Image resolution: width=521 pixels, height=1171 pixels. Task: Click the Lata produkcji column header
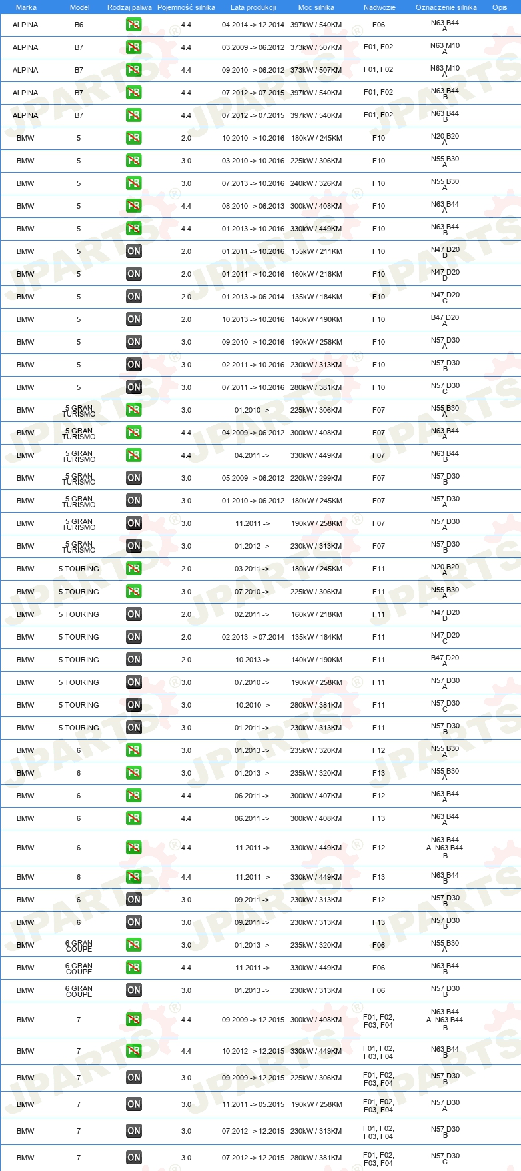point(253,7)
